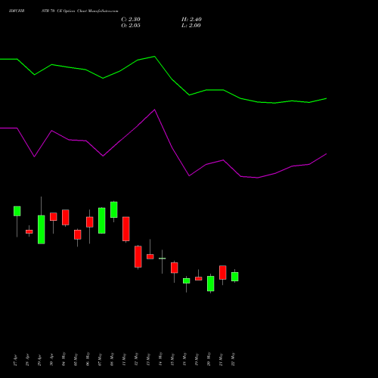This screenshot has width=378, height=378.
Task: Select the 28 Apr date label
Action: coord(27,360)
